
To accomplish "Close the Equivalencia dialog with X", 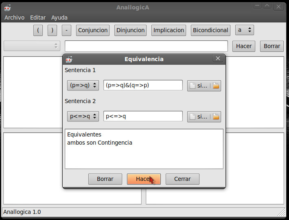I will pos(218,58).
